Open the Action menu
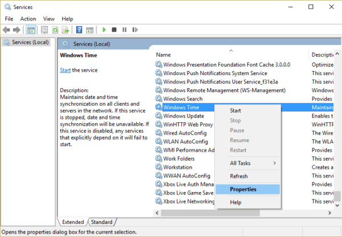 (28, 18)
